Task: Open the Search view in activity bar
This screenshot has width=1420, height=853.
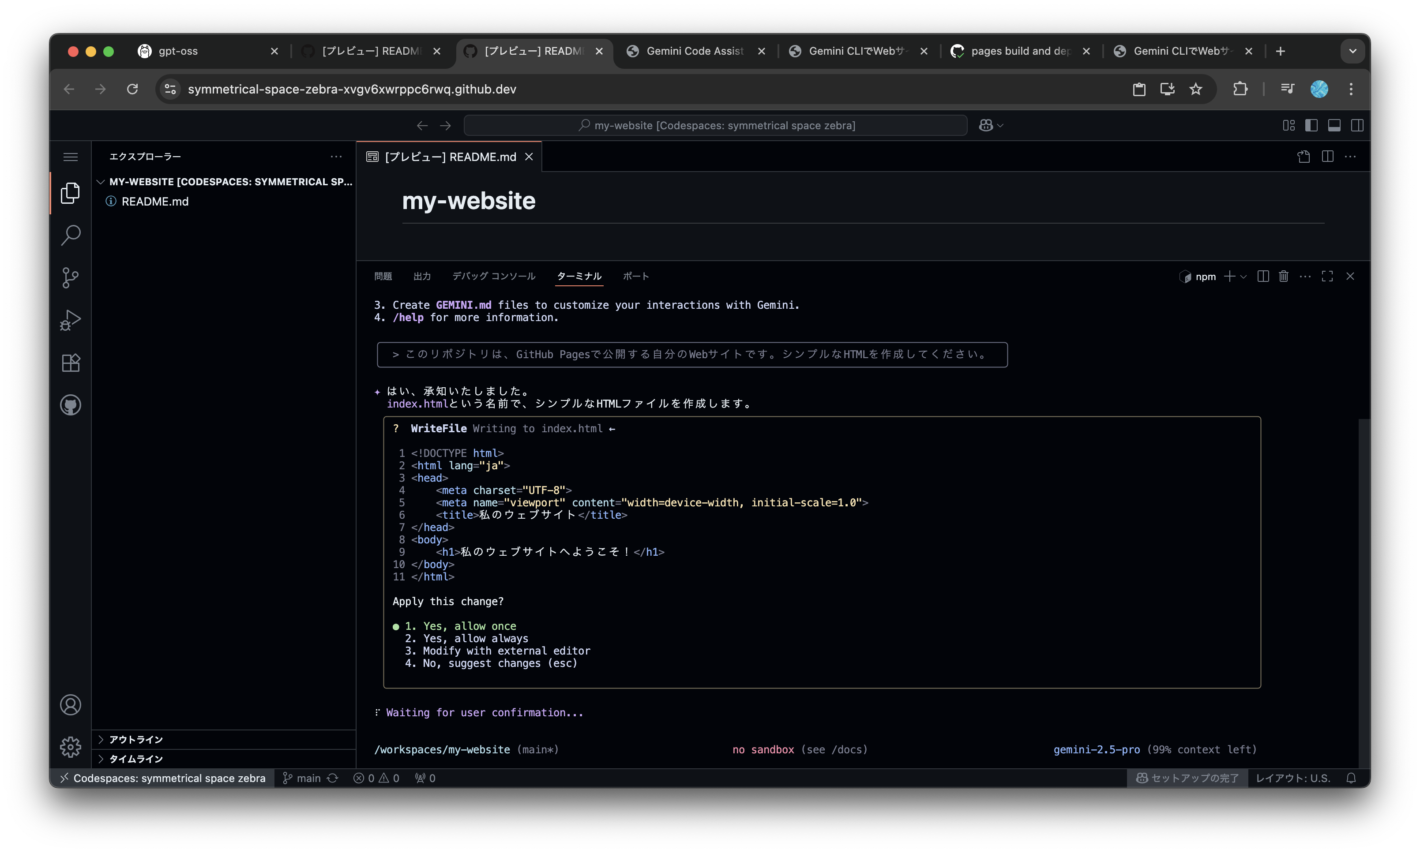Action: pos(71,235)
